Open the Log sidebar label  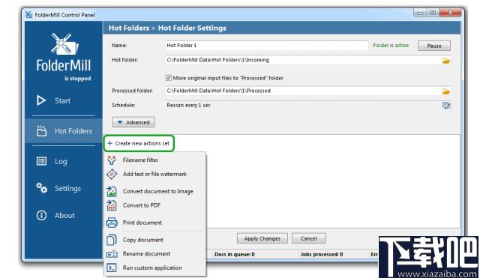pyautogui.click(x=61, y=161)
